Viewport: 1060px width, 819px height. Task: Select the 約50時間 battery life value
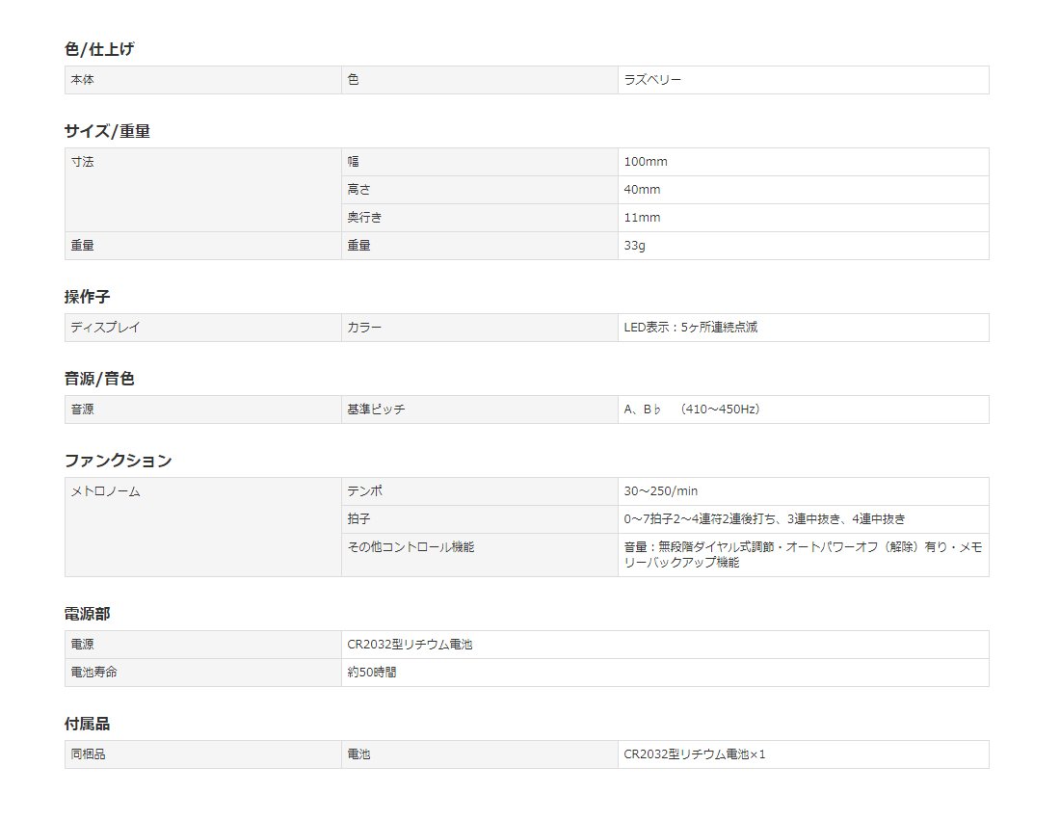(372, 673)
